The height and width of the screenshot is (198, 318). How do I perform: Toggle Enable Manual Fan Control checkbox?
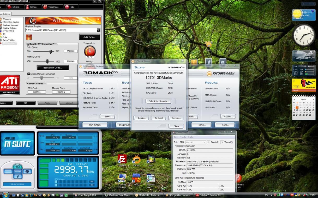pos(28,74)
